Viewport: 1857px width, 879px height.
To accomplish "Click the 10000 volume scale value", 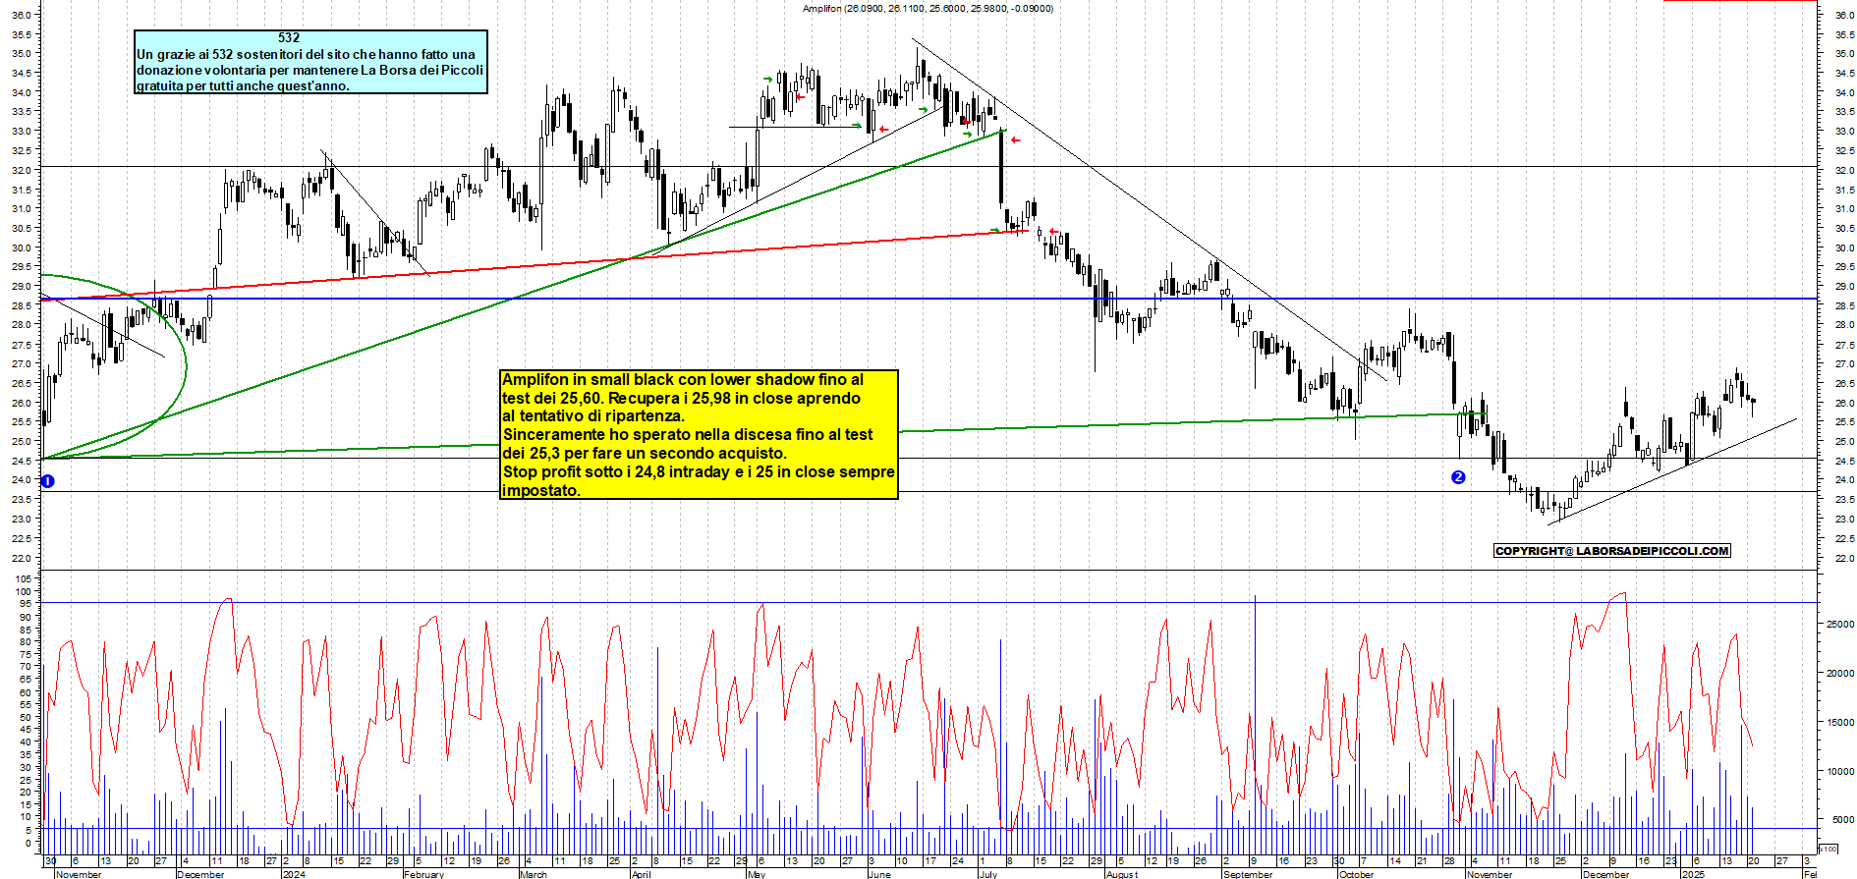I will click(x=1839, y=772).
